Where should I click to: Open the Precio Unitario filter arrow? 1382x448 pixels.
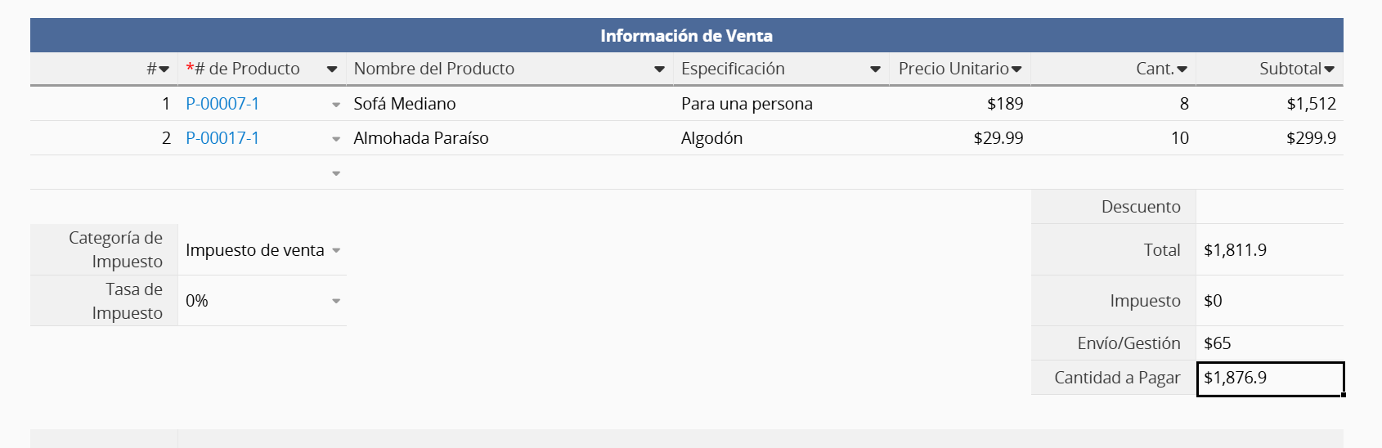[x=1016, y=69]
